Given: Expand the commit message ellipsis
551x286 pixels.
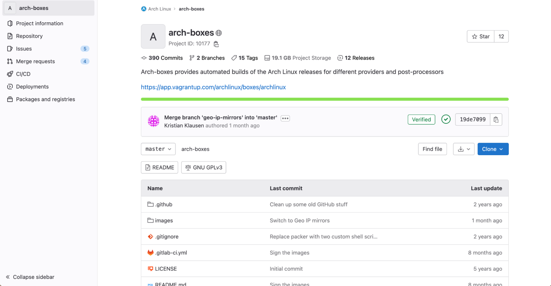Looking at the screenshot, I should 285,118.
